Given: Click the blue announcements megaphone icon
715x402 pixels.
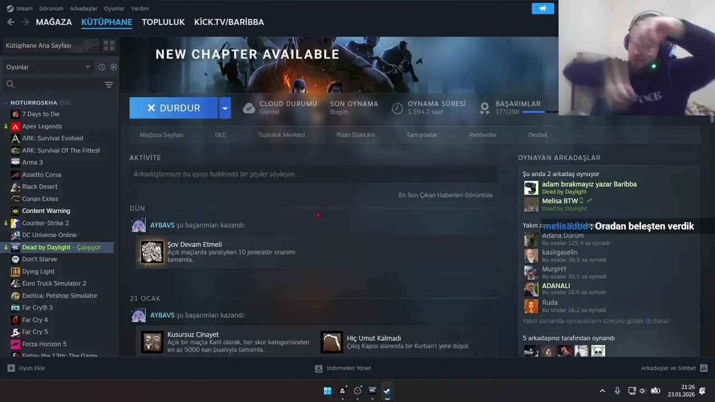Looking at the screenshot, I should click(542, 8).
